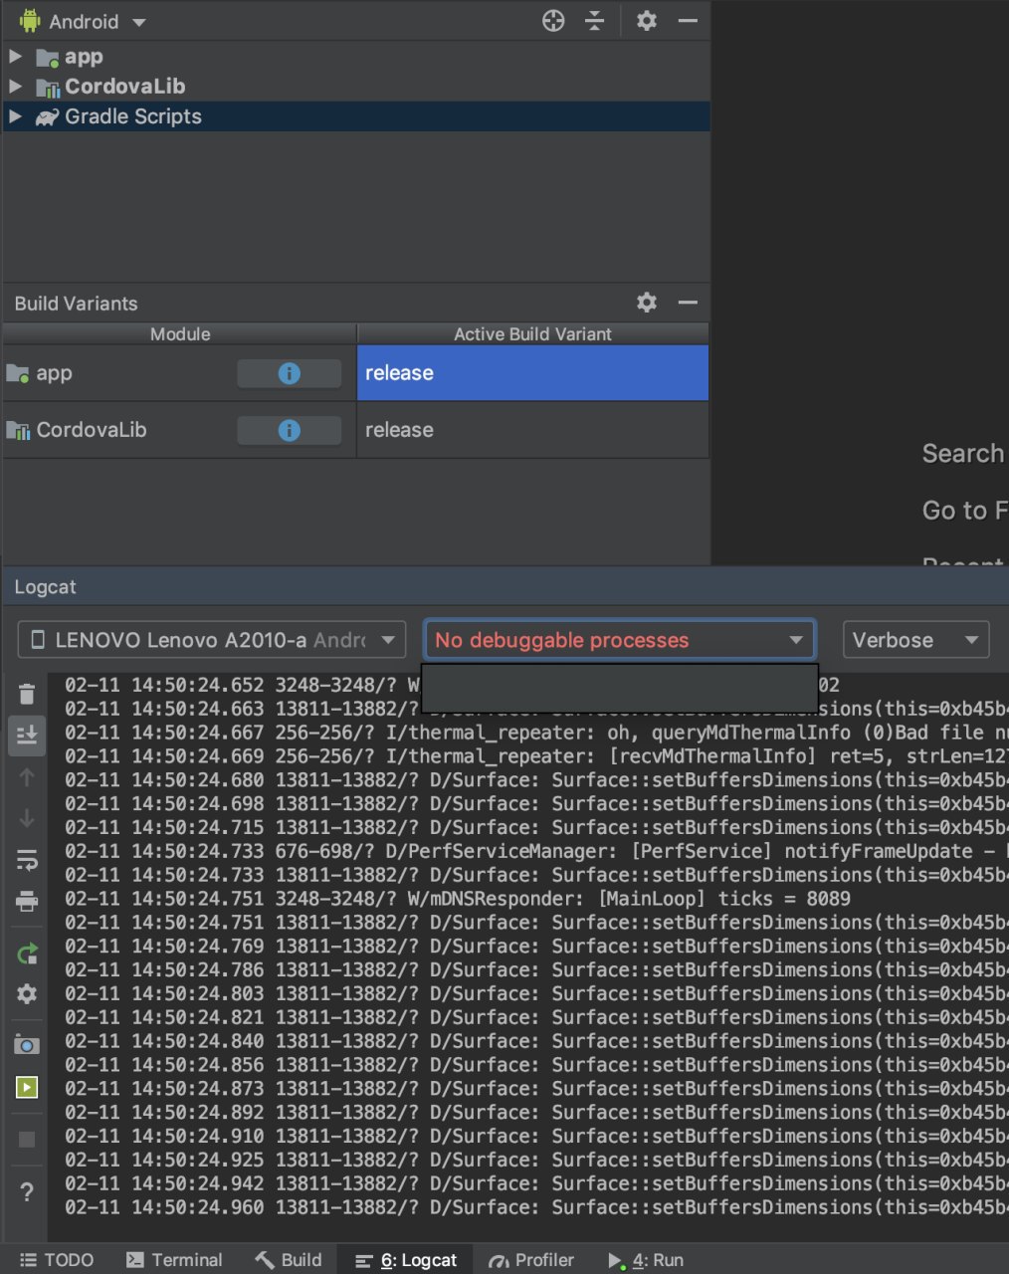Toggle scroll to end of log
Image resolution: width=1009 pixels, height=1274 pixels.
[27, 736]
